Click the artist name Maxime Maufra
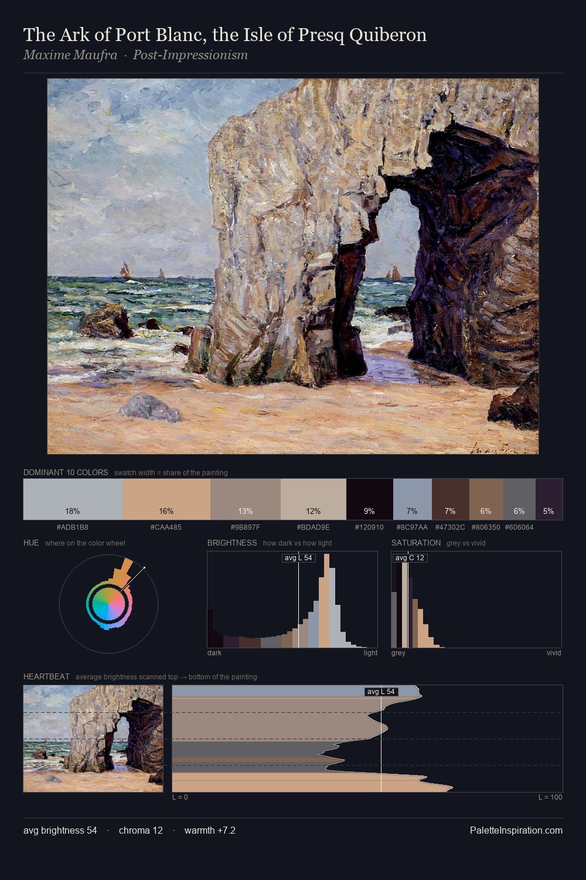 [x=70, y=55]
